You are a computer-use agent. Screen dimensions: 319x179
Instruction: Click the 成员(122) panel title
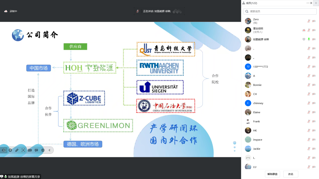tap(251, 3)
